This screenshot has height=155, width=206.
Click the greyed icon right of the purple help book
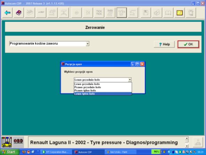coord(30,13)
